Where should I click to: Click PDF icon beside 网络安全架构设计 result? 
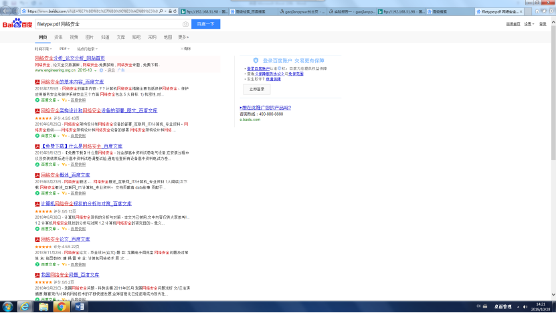pyautogui.click(x=37, y=111)
